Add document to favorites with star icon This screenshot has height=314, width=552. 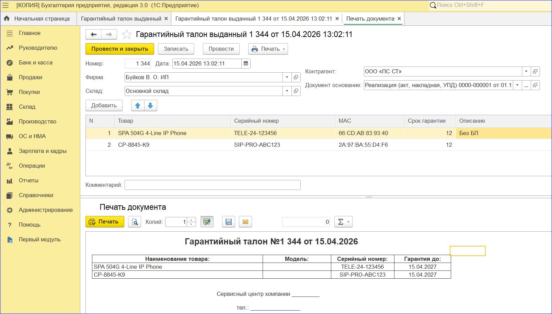click(x=127, y=34)
